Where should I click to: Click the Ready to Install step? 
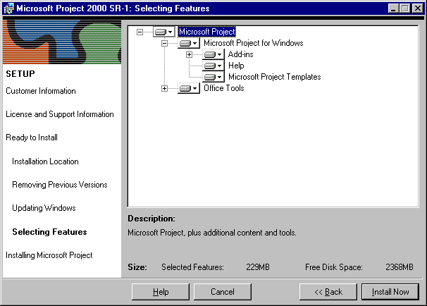coord(32,137)
